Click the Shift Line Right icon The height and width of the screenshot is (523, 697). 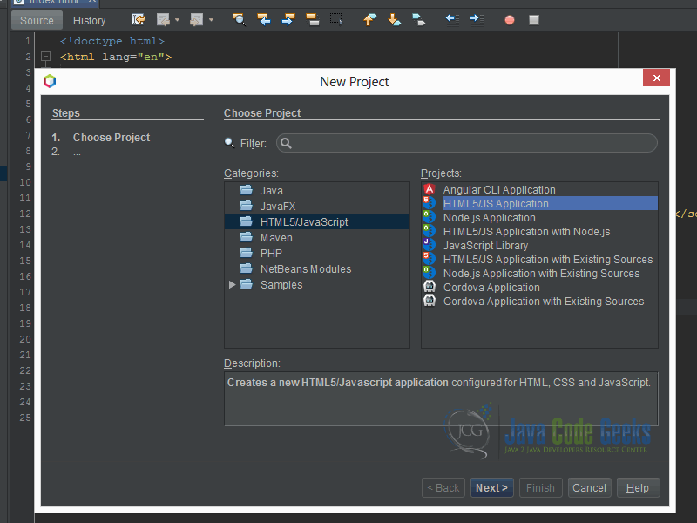(x=477, y=19)
